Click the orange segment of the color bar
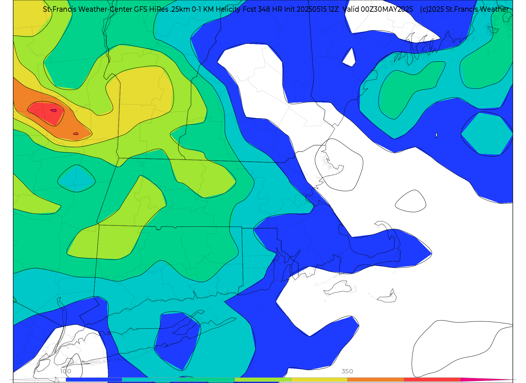 pyautogui.click(x=376, y=380)
